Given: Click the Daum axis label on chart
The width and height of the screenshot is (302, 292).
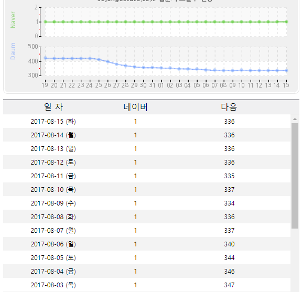Looking at the screenshot, I should (x=13, y=51).
